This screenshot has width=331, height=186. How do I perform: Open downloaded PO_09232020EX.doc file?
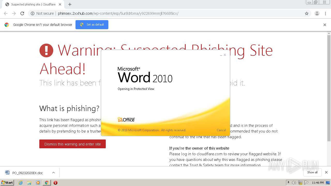tap(27, 173)
